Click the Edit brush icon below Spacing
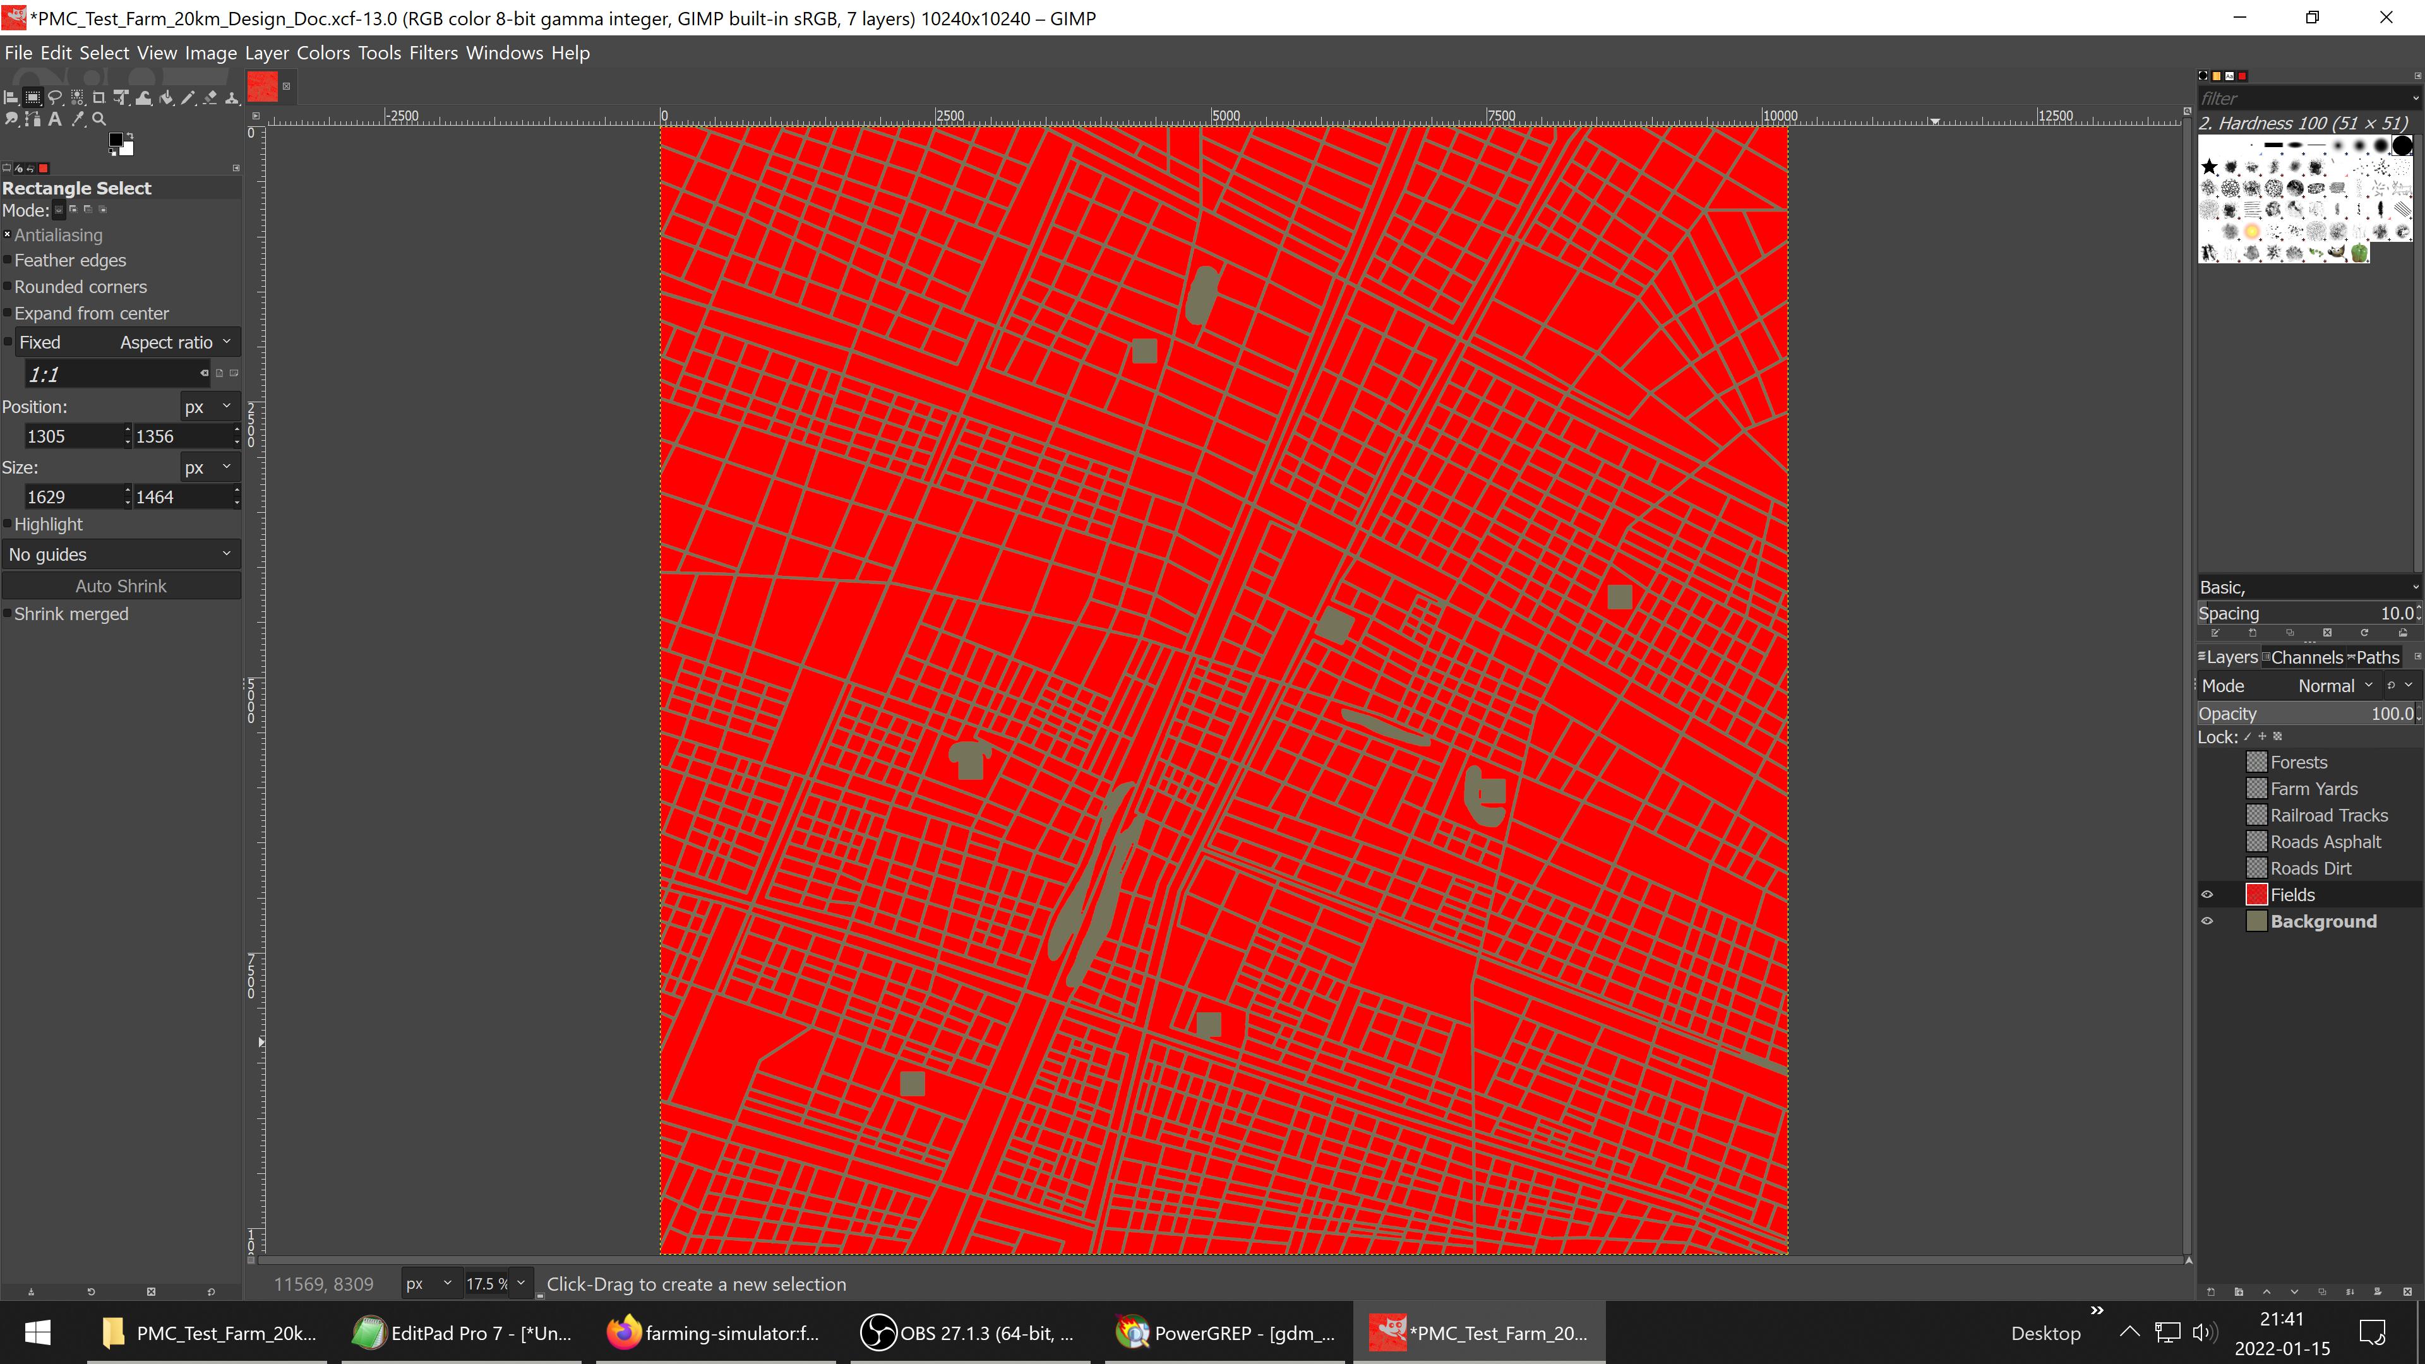This screenshot has height=1364, width=2425. click(x=2215, y=633)
